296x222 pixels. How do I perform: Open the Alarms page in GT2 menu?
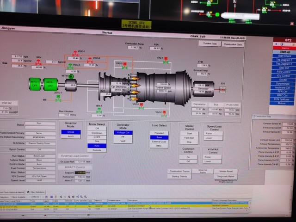(x=285, y=48)
